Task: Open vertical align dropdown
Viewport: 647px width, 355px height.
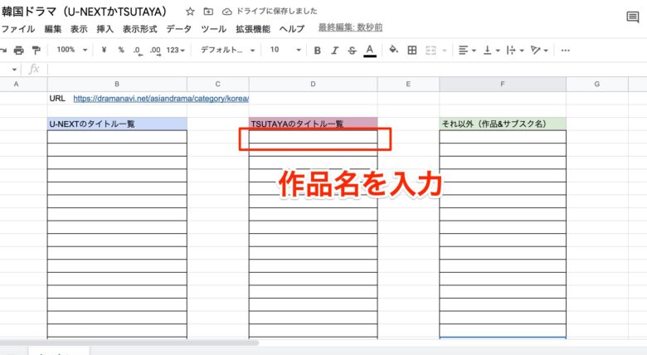Action: (x=491, y=51)
